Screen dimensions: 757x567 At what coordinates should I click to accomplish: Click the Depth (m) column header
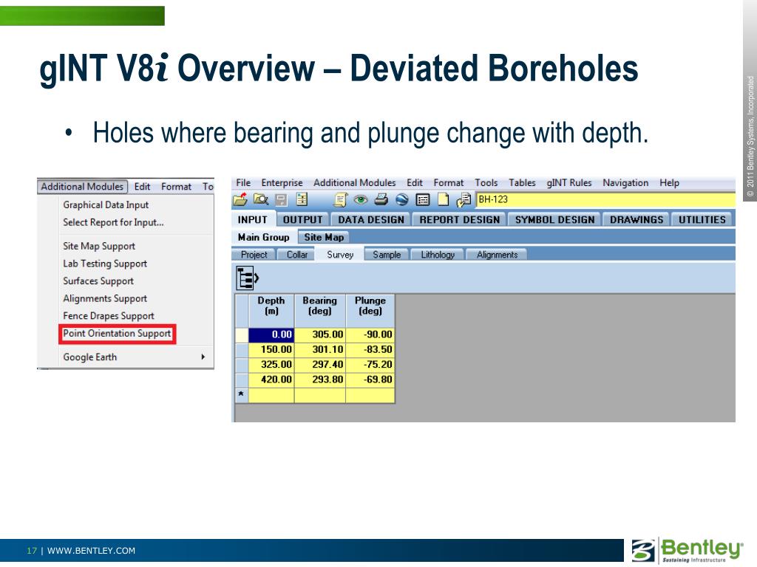click(x=271, y=311)
